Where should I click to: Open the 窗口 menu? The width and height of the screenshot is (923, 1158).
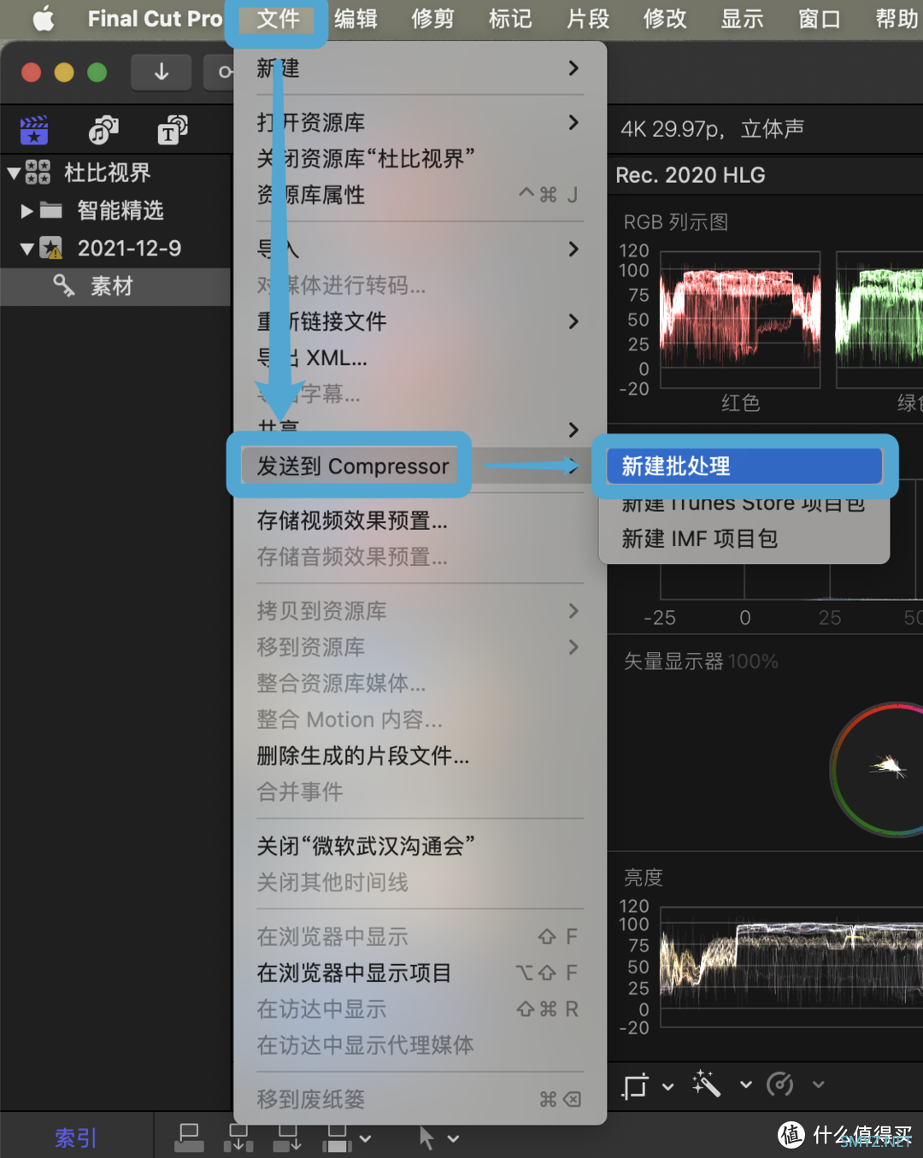pos(819,18)
